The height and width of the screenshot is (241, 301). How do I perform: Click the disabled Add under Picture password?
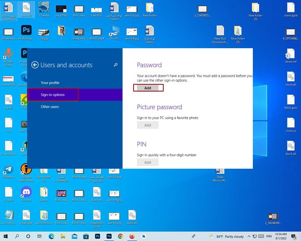click(x=147, y=125)
